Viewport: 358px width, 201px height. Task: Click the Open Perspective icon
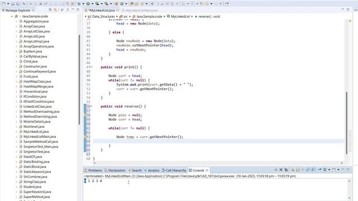[x=227, y=4]
